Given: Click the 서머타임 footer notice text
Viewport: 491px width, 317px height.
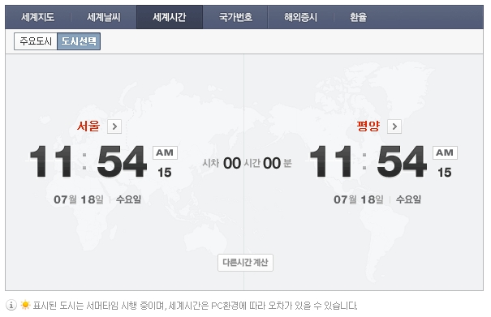Looking at the screenshot, I should (x=195, y=306).
